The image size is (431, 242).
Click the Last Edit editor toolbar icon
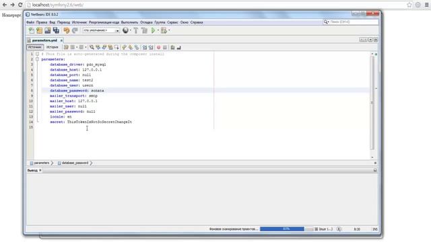coord(66,48)
